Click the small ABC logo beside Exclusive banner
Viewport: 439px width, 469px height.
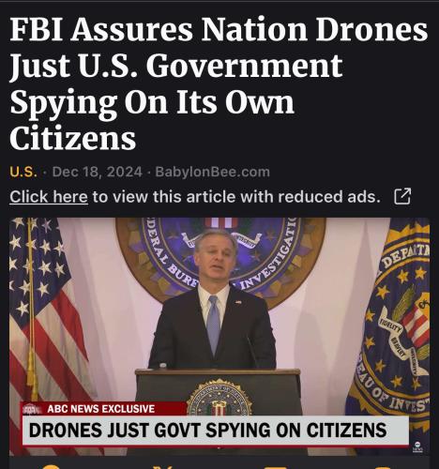point(31,409)
